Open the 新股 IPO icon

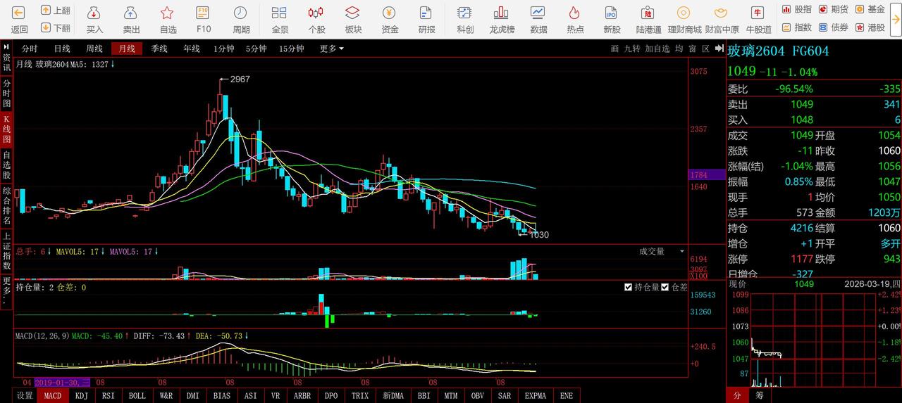pyautogui.click(x=612, y=13)
